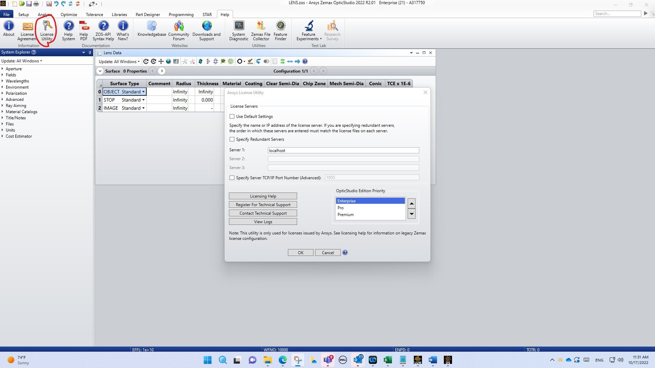The image size is (655, 368).
Task: Open Microsoft Excel from the taskbar
Action: coord(388,360)
